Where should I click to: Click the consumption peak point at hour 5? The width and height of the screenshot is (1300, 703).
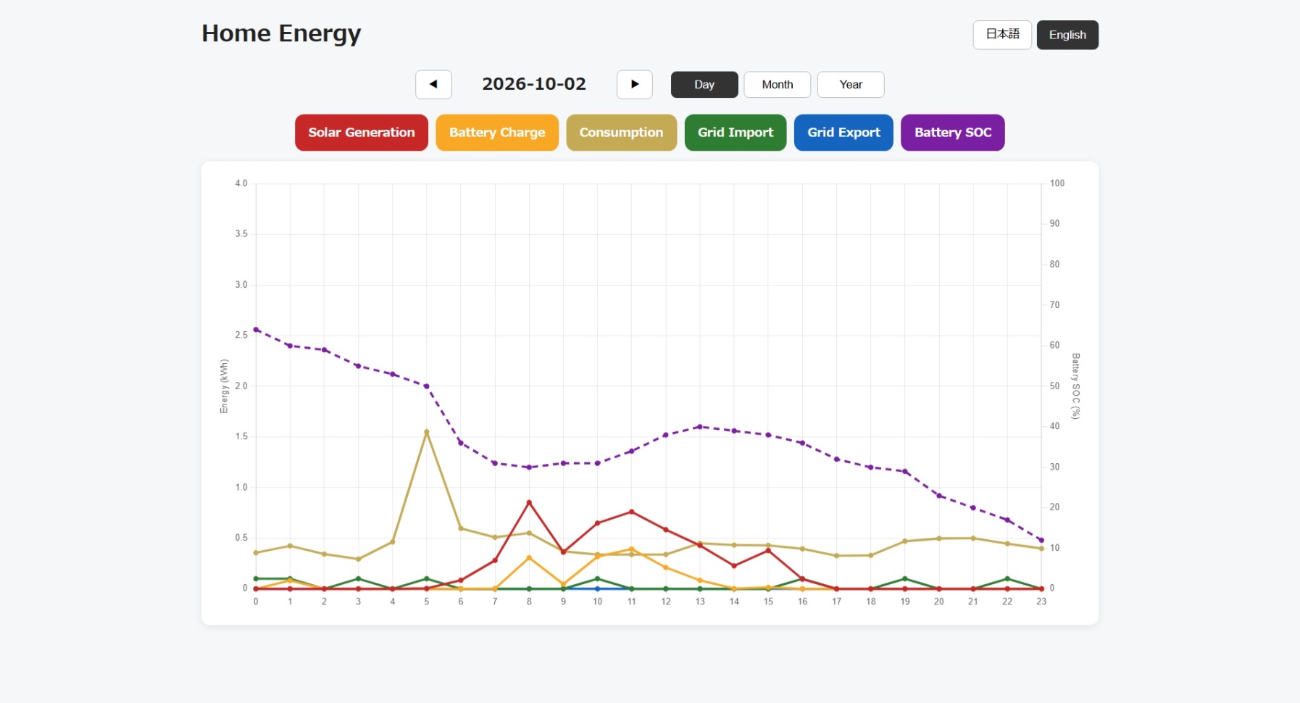(426, 432)
